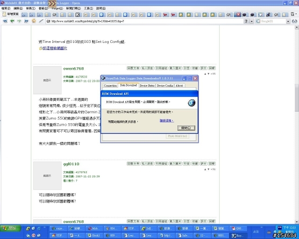The width and height of the screenshot is (299, 239).
Task: Open the closed tabs trash can
Action: pos(293,14)
